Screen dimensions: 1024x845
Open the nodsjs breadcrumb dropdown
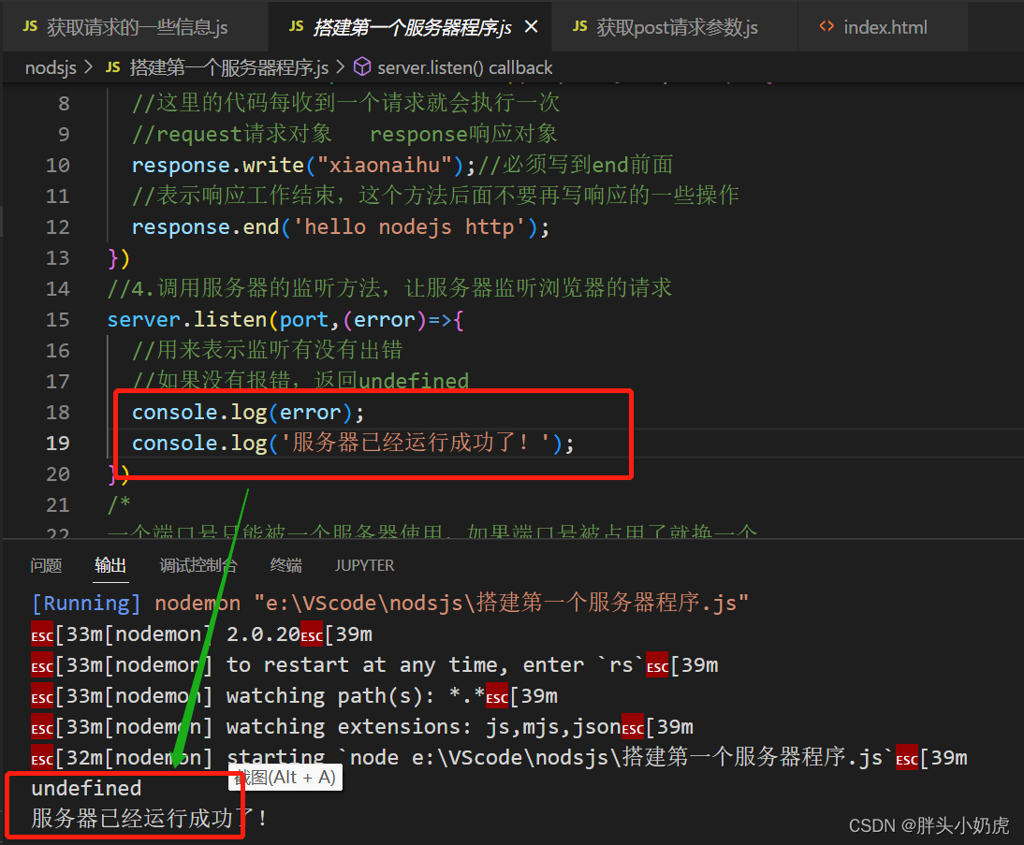click(x=50, y=66)
